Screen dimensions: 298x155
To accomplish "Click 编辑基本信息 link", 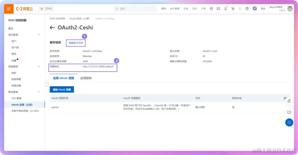I will tap(76, 43).
